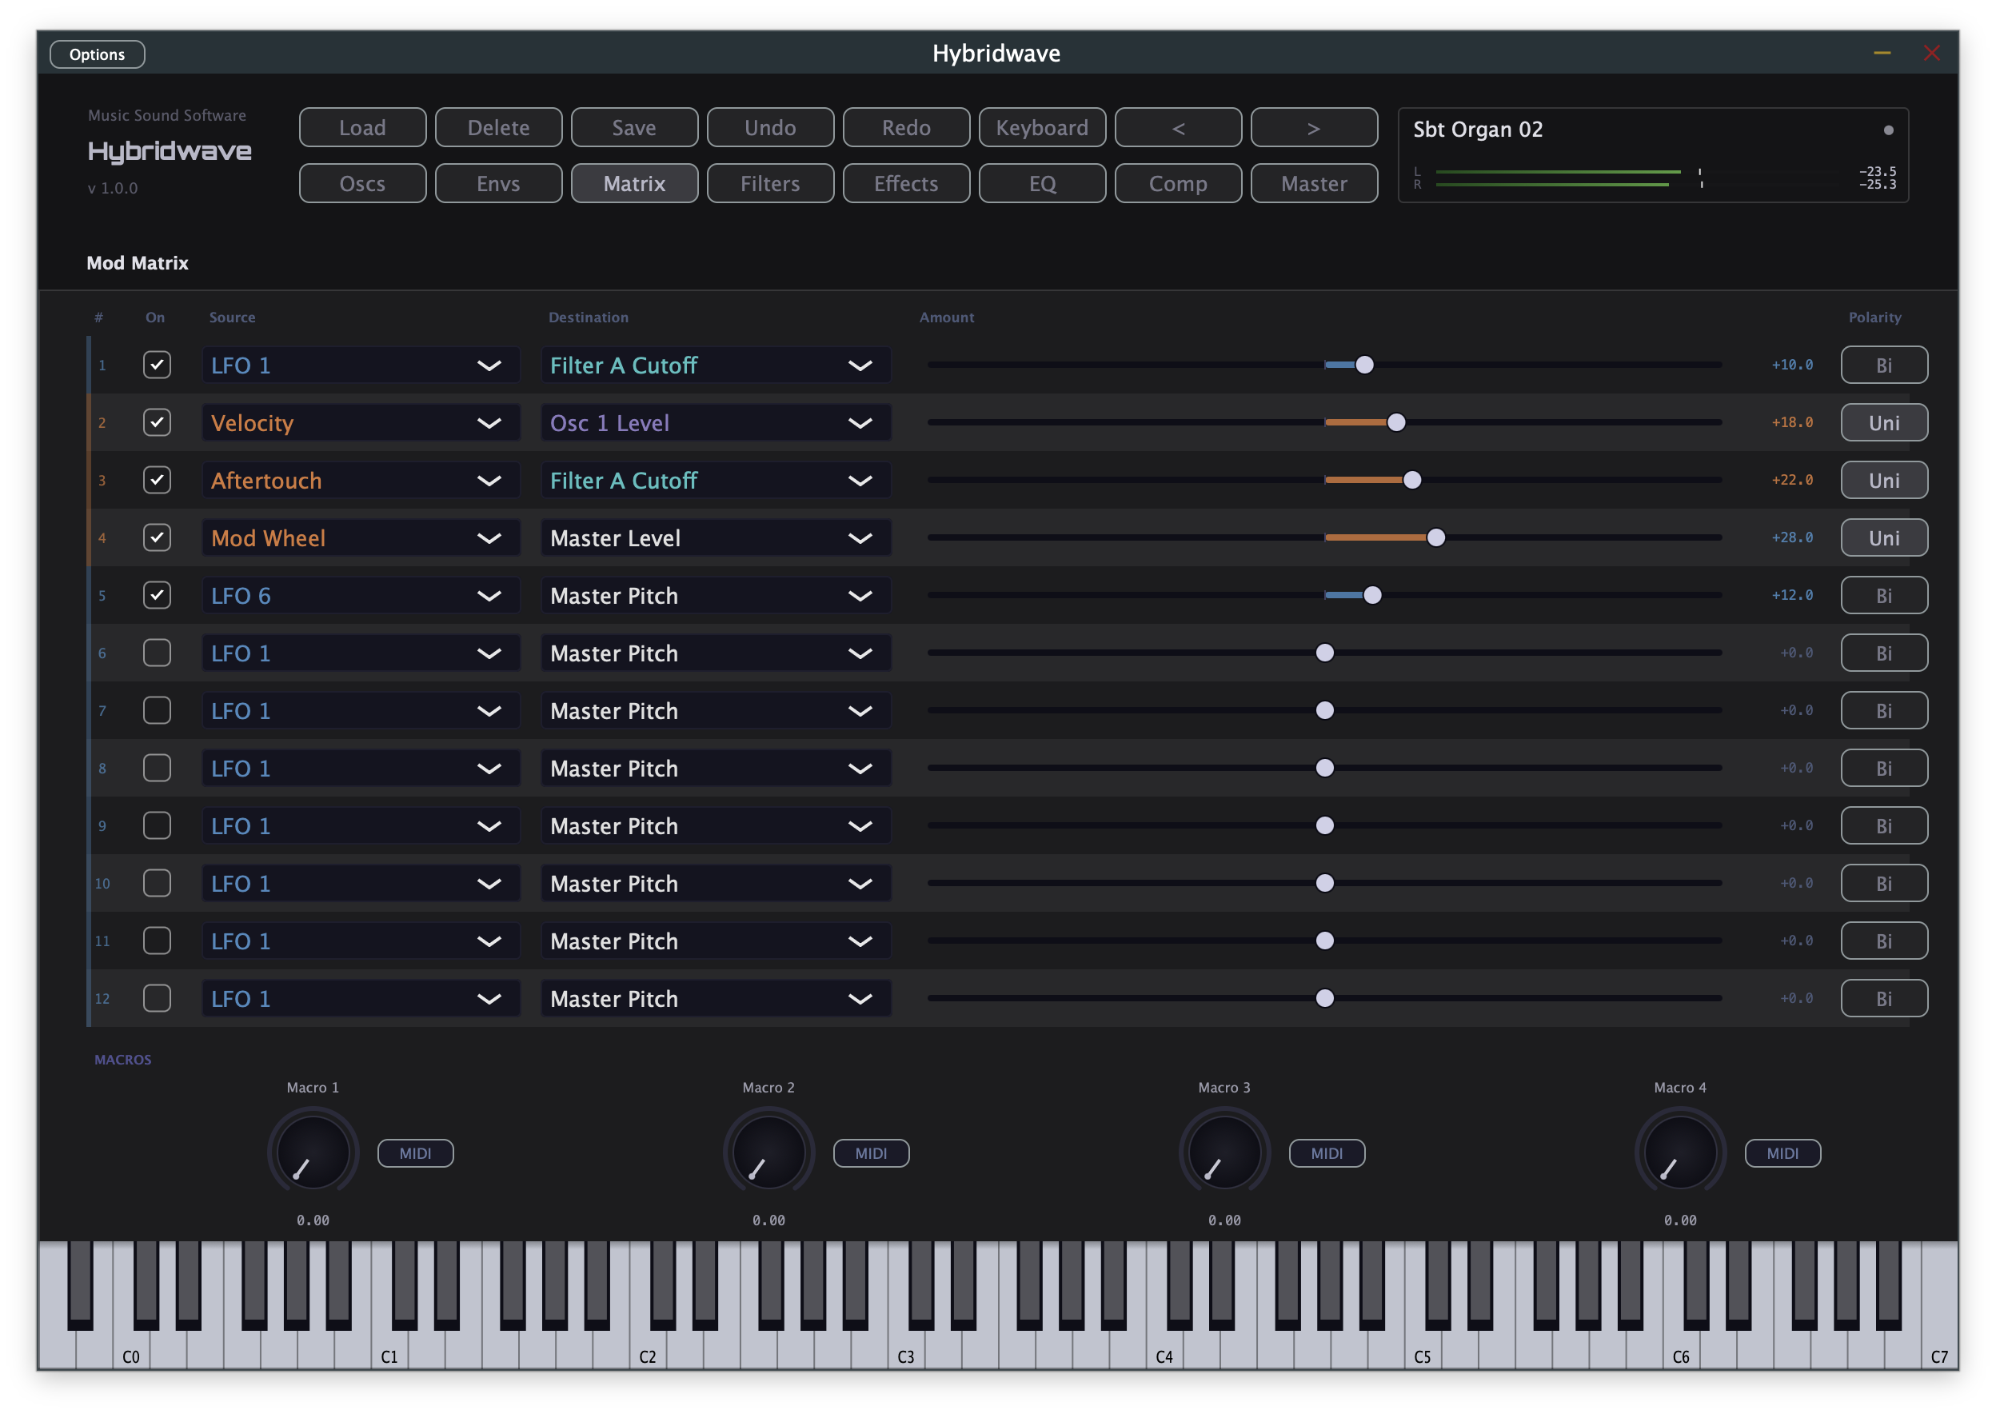Click row 1 amount slider handle at +10.0
This screenshot has width=1996, height=1414.
tap(1364, 365)
